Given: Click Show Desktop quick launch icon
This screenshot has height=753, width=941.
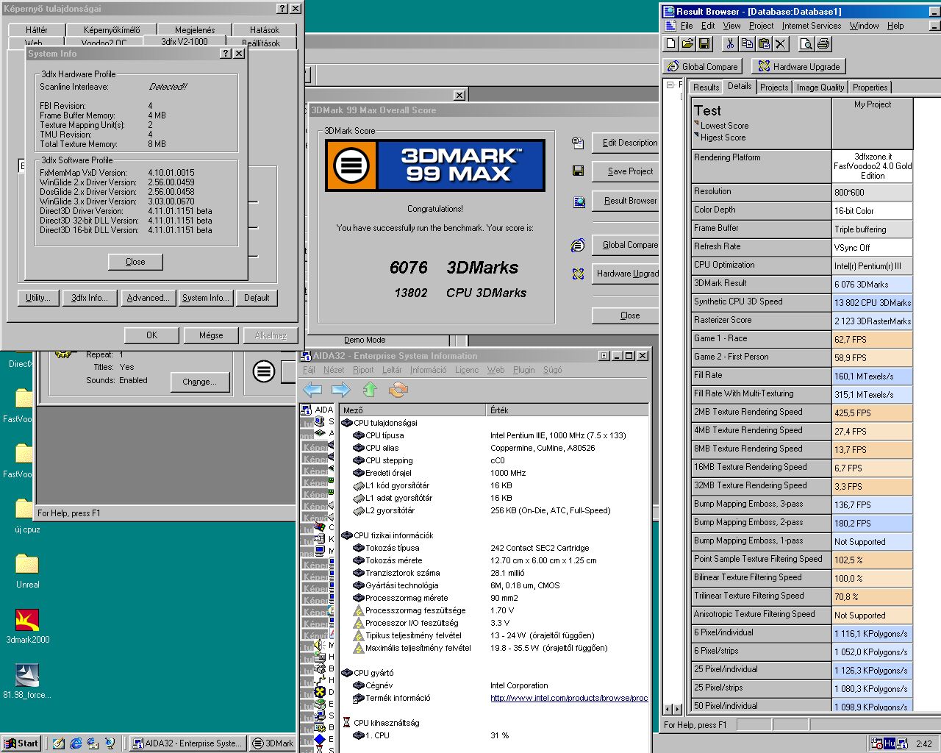Looking at the screenshot, I should (58, 743).
